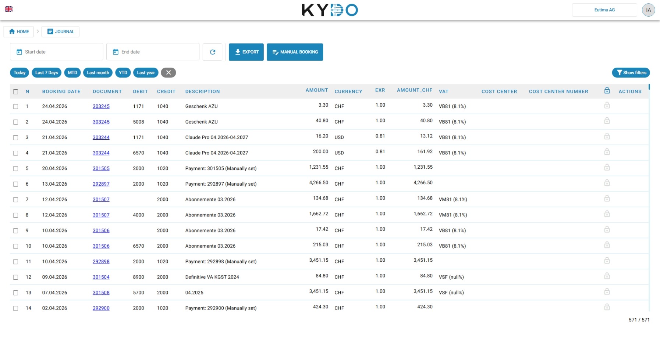Apply the YTD filter chip
Image resolution: width=660 pixels, height=351 pixels.
pyautogui.click(x=123, y=72)
